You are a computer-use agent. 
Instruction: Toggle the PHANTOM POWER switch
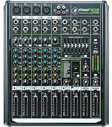pyautogui.click(x=95, y=40)
